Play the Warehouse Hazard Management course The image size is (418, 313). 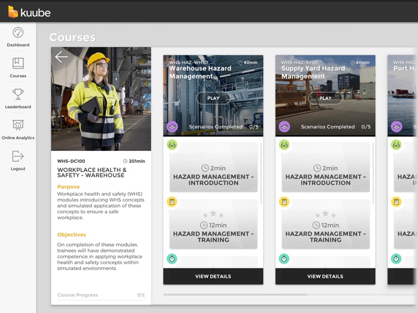pos(213,98)
